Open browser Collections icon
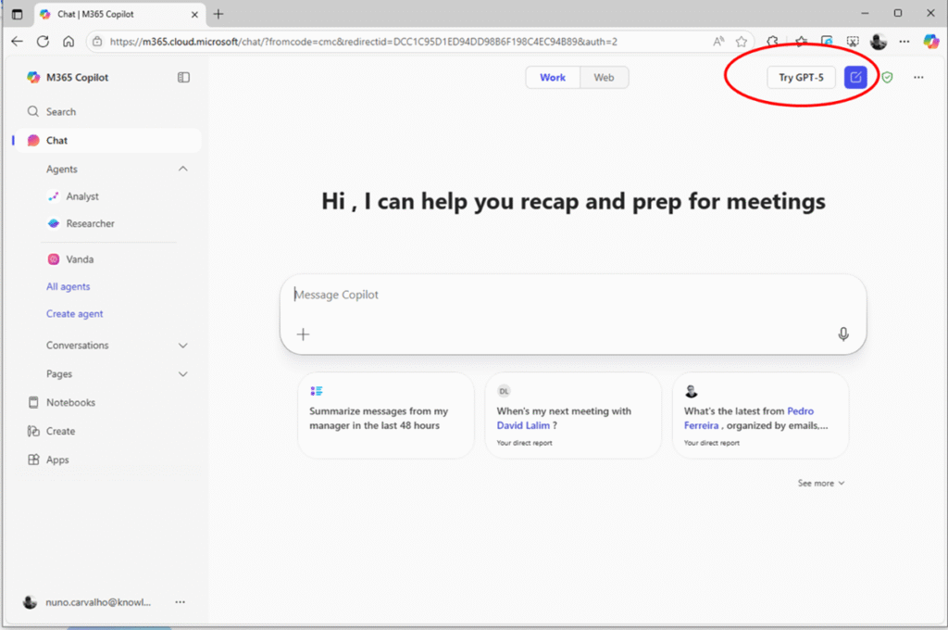Image resolution: width=948 pixels, height=630 pixels. point(827,42)
